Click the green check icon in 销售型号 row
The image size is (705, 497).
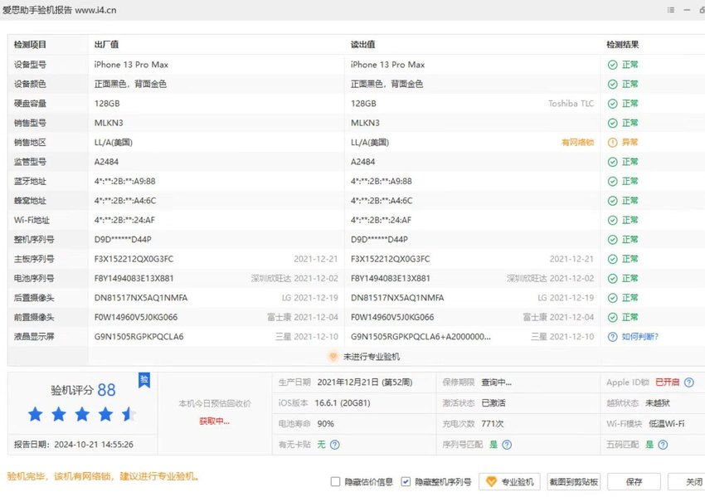point(612,123)
